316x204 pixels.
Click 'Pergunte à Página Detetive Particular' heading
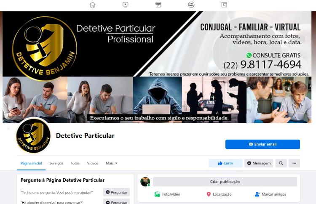(62, 180)
